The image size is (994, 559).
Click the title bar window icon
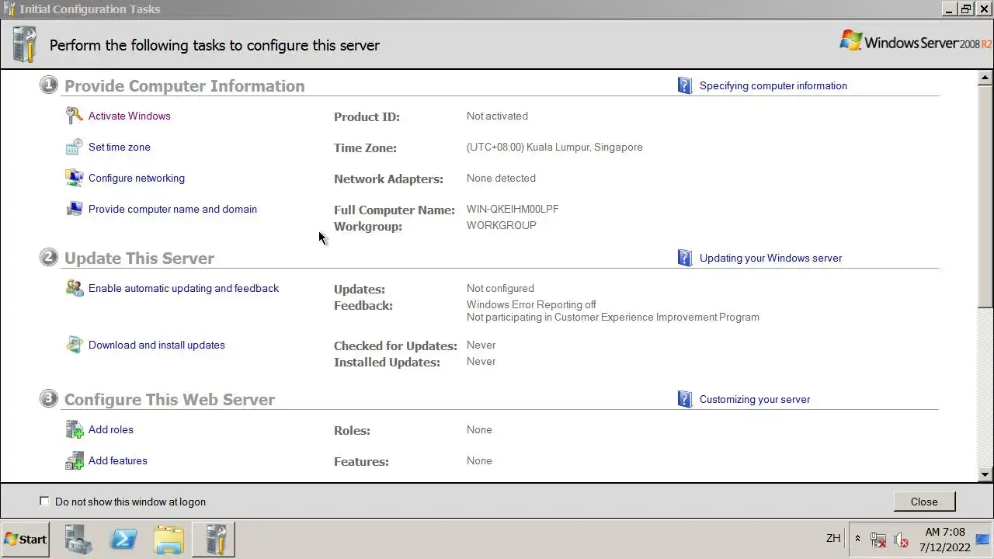point(9,9)
